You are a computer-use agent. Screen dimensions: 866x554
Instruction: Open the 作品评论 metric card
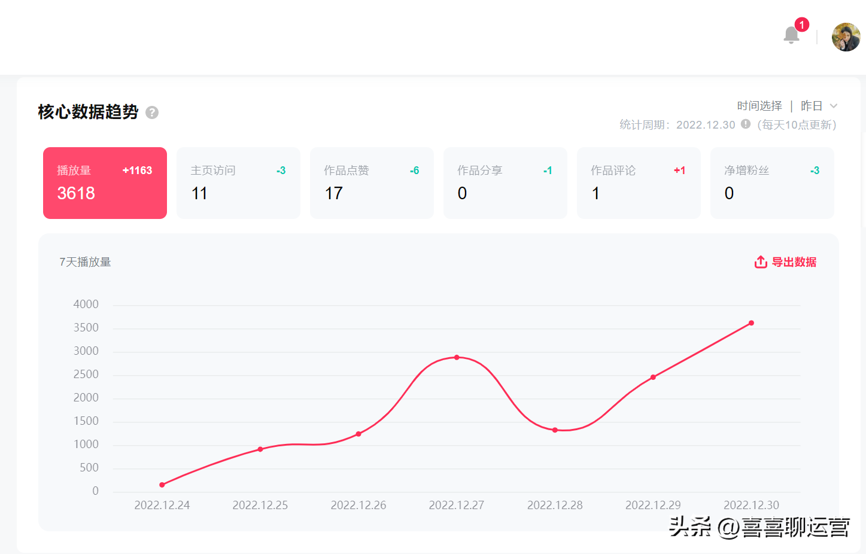[639, 183]
